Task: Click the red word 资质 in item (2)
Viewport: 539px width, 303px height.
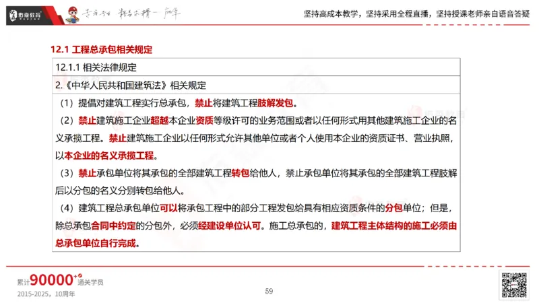Action: tap(205, 121)
